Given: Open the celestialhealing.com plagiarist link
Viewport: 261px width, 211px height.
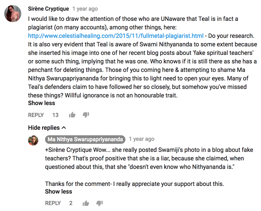Looking at the screenshot, I should coord(115,35).
